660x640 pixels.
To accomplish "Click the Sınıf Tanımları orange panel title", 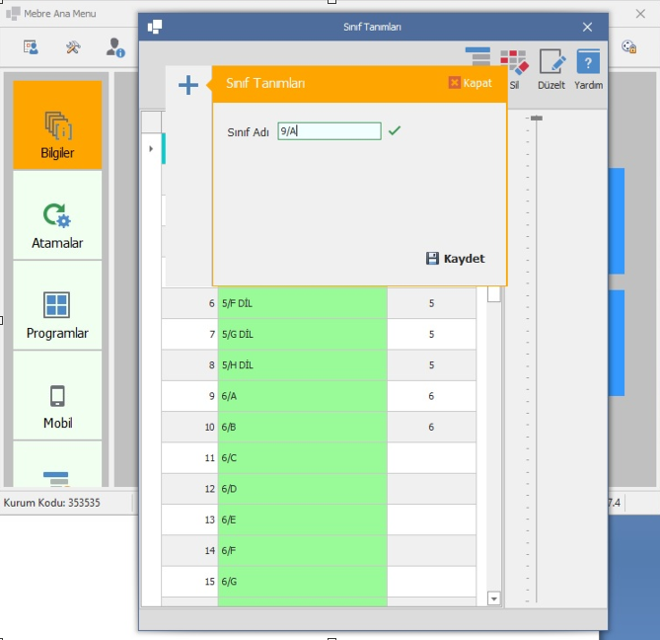I will 265,83.
